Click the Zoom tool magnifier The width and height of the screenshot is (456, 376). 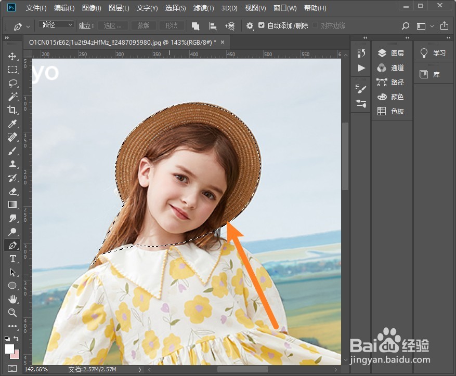point(12,313)
